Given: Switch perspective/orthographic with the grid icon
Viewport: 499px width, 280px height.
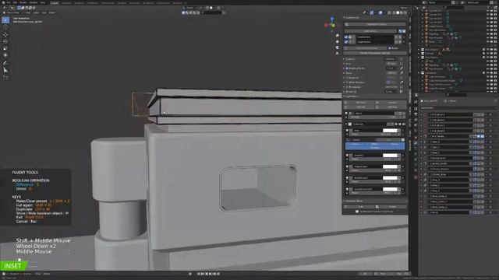Looking at the screenshot, I should coord(338,54).
